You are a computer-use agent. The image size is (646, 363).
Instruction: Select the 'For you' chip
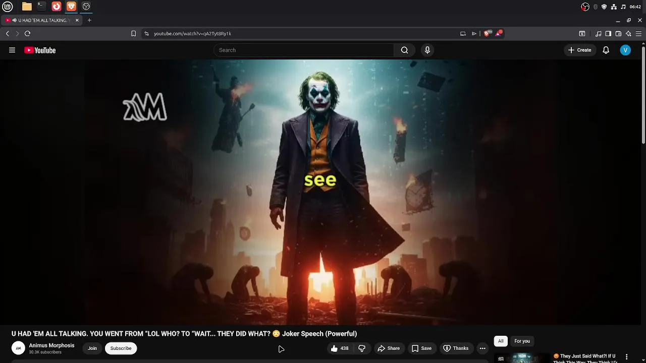coord(522,341)
